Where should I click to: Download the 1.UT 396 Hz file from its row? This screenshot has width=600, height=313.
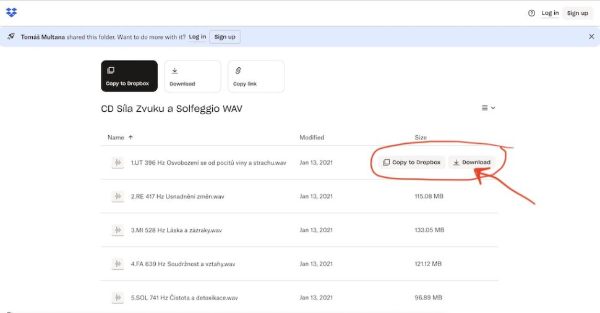tap(471, 162)
